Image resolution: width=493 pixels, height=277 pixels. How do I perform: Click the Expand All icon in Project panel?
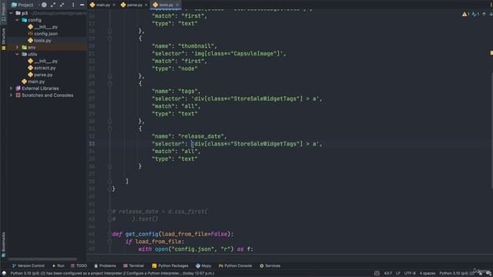coord(53,5)
